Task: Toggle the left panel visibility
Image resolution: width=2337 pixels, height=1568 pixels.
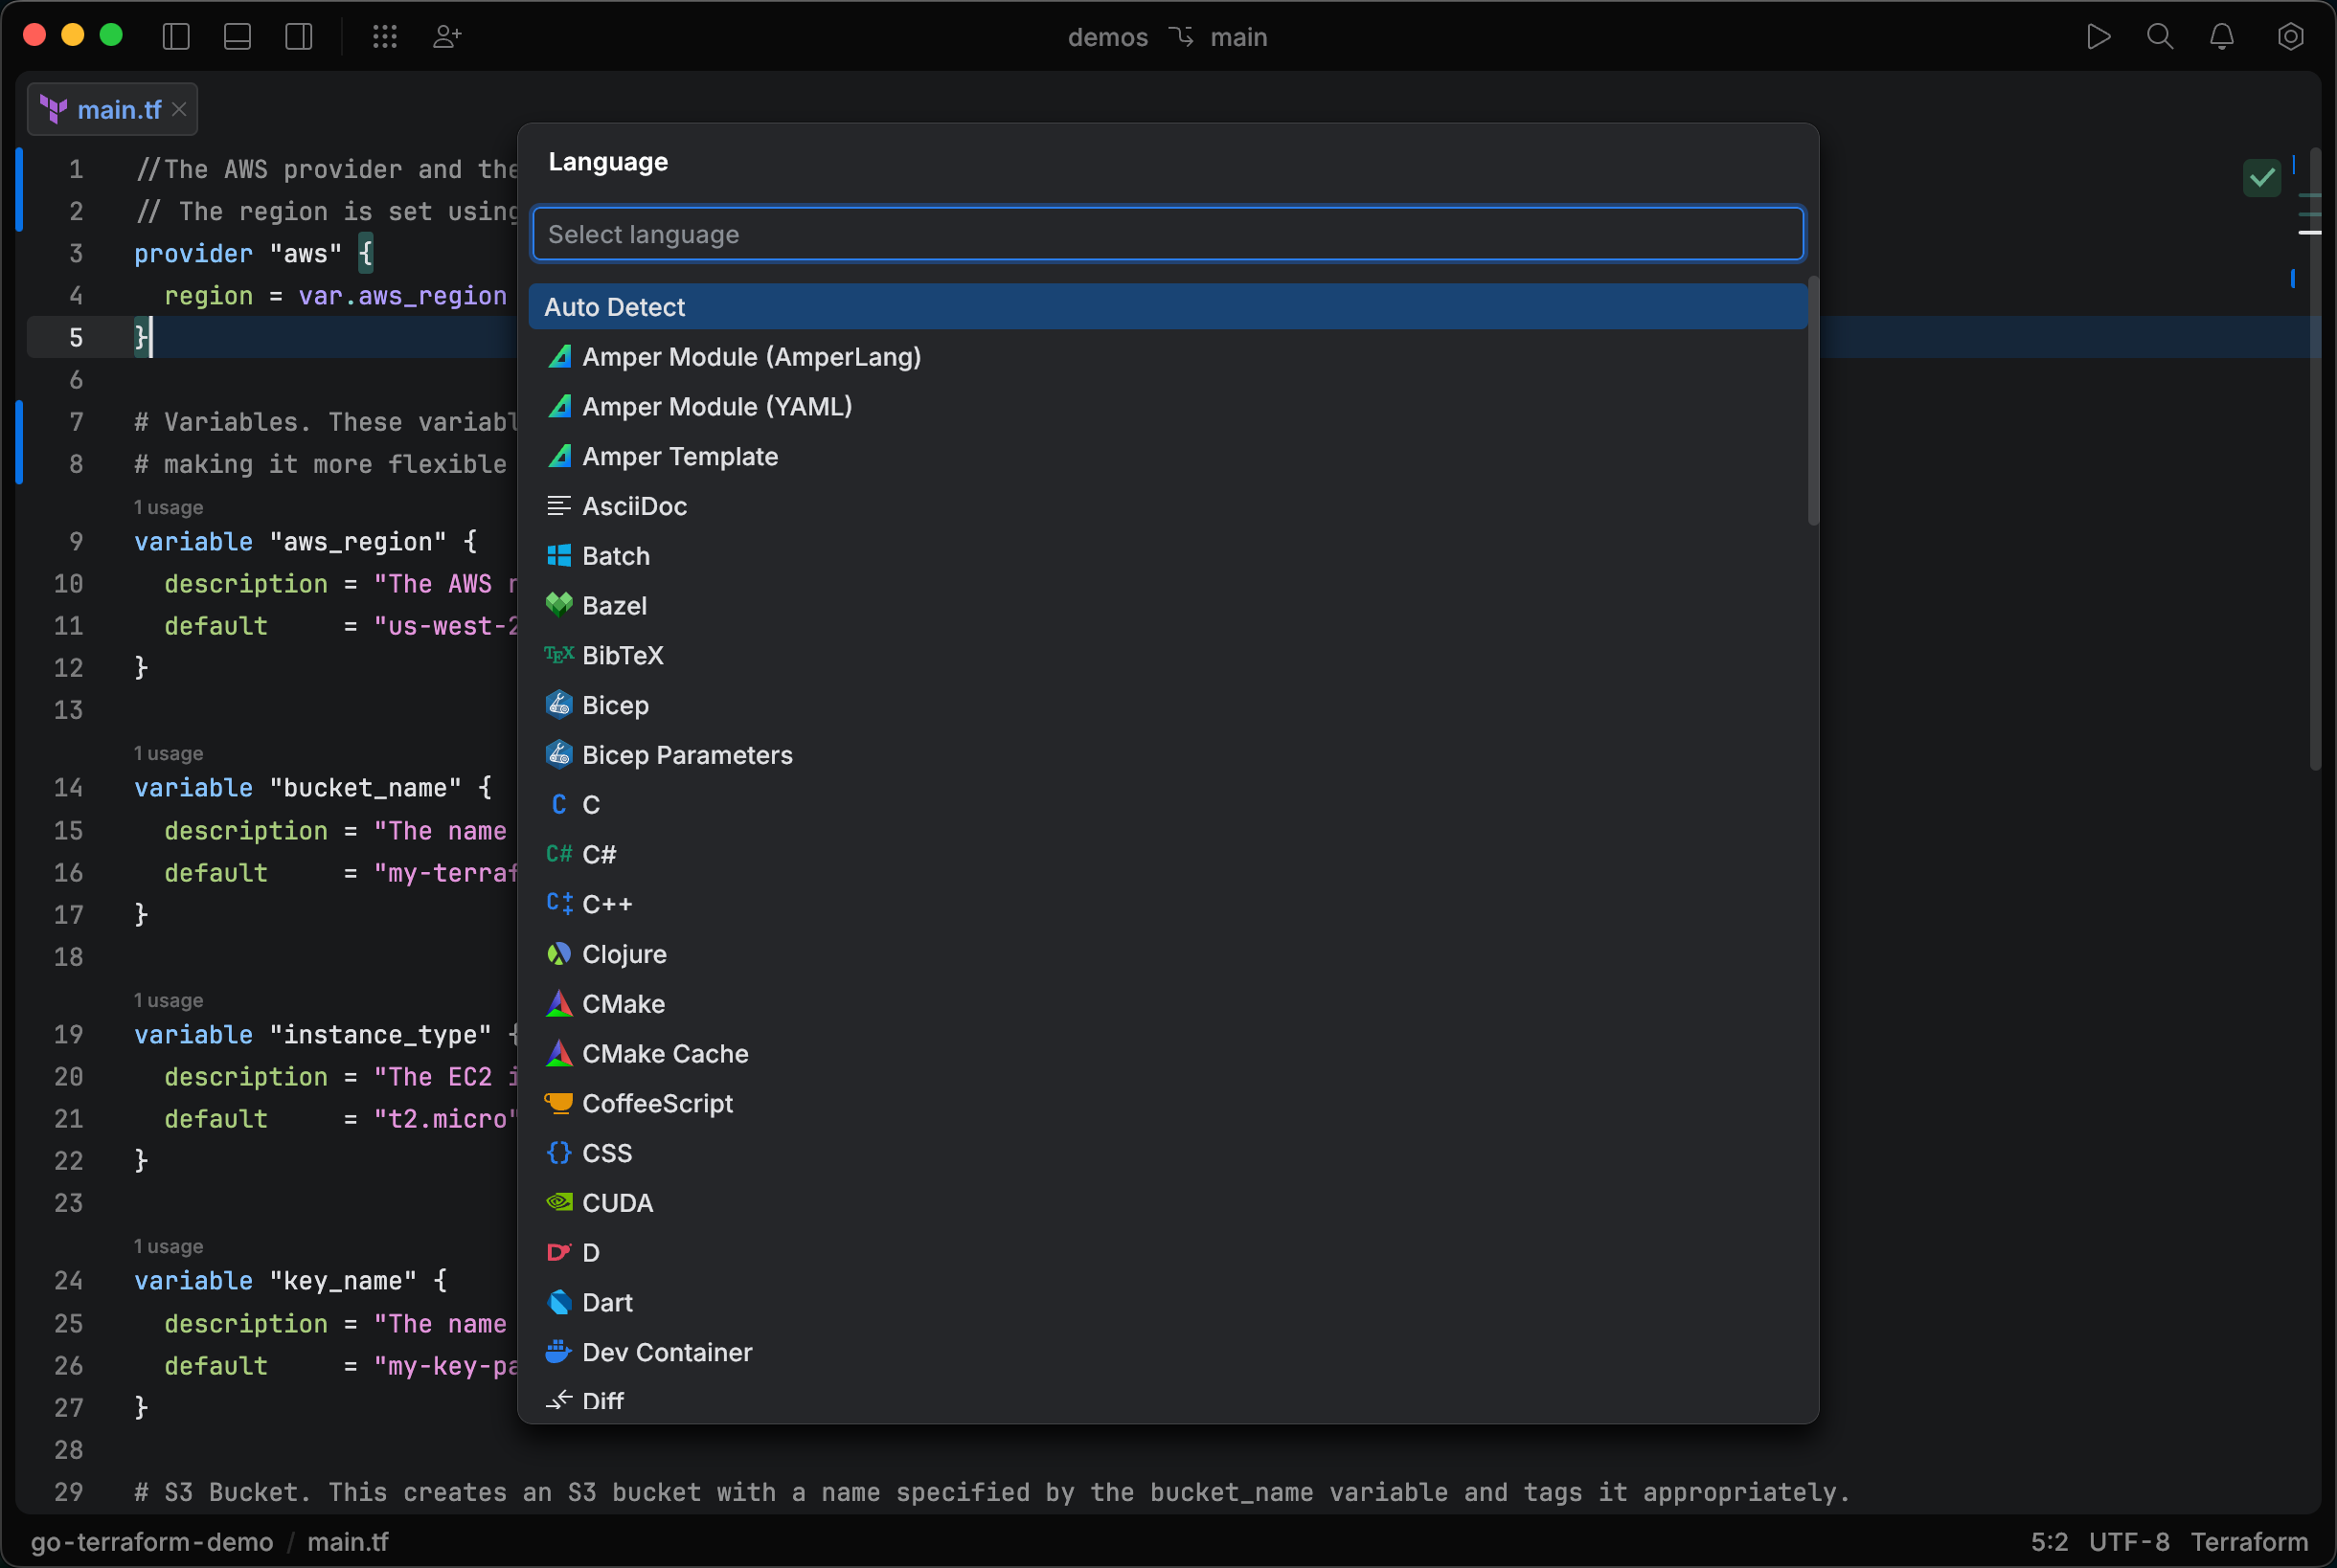Action: 176,37
